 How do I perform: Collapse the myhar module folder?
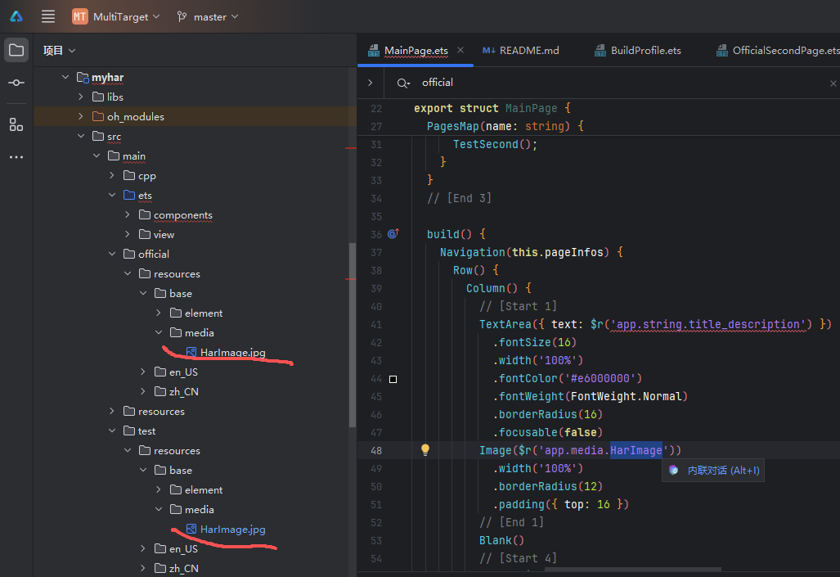point(65,77)
